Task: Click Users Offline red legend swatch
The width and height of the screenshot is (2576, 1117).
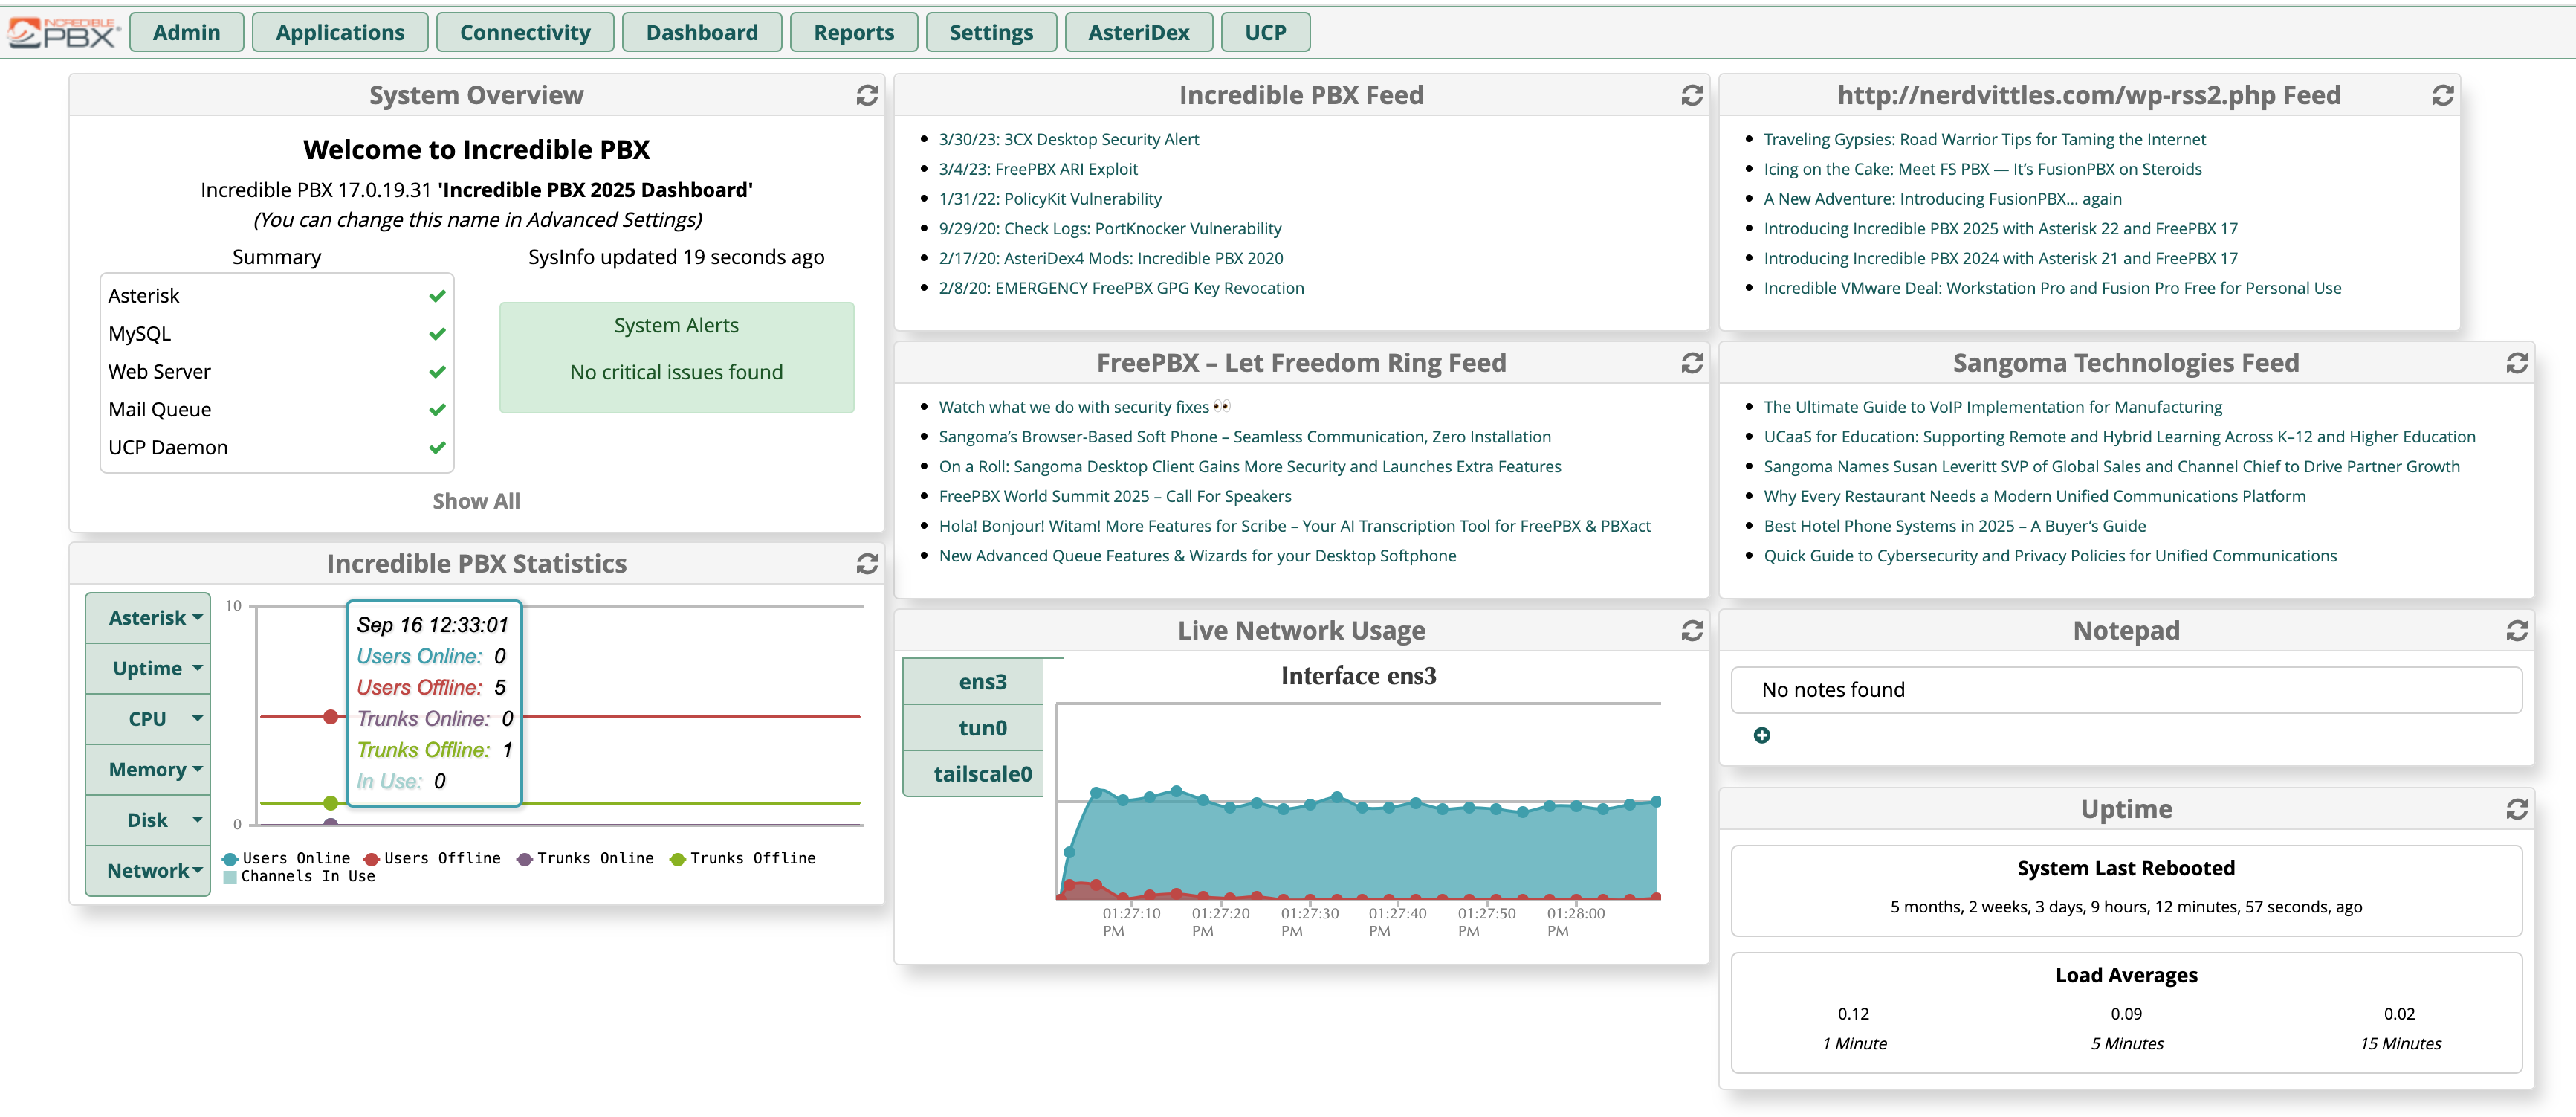Action: [x=372, y=859]
